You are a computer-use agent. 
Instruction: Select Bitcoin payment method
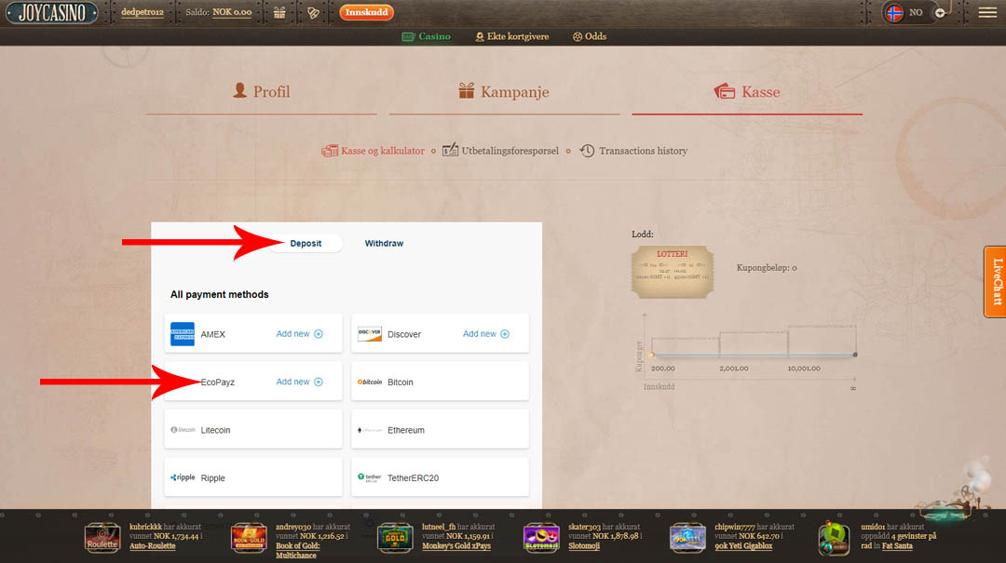pos(440,382)
